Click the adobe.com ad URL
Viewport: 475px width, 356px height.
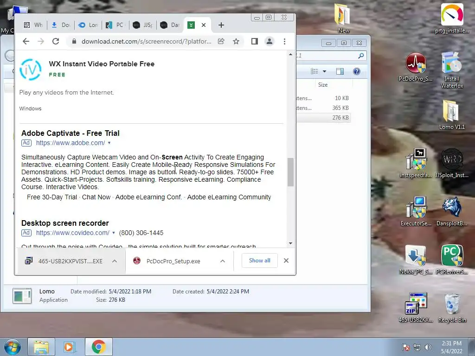tap(71, 143)
